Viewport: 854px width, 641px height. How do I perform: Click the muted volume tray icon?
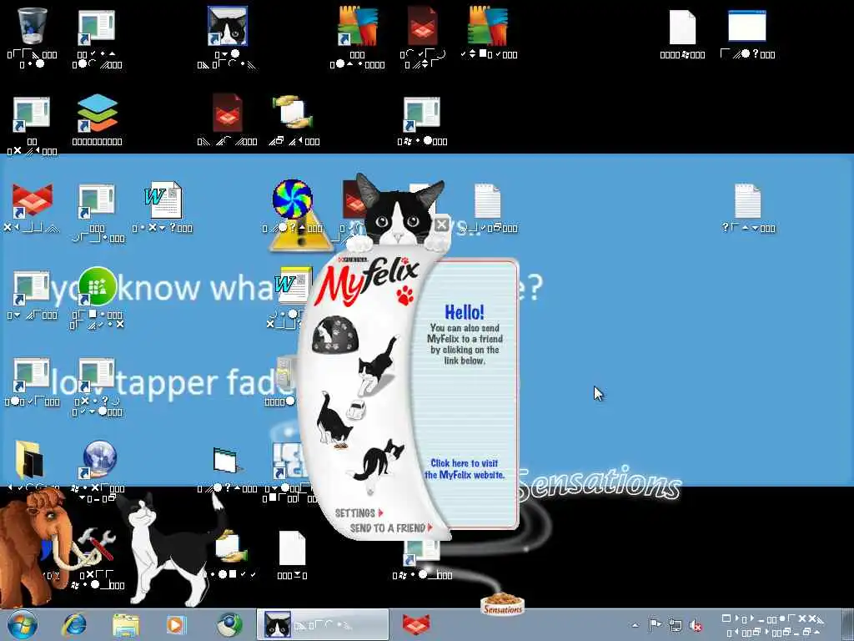(696, 625)
